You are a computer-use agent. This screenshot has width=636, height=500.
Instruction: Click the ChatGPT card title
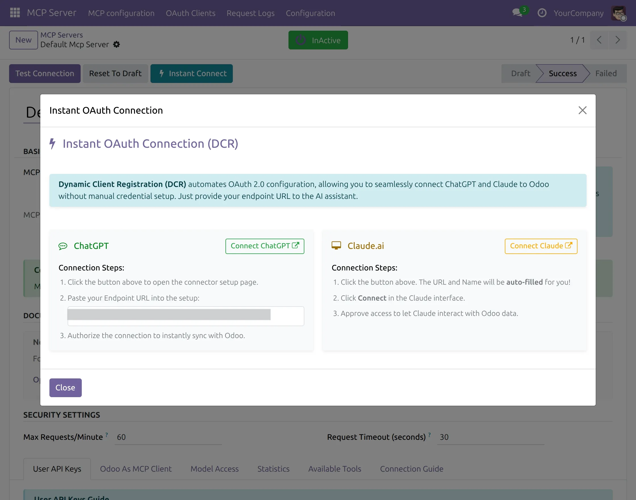click(x=91, y=246)
